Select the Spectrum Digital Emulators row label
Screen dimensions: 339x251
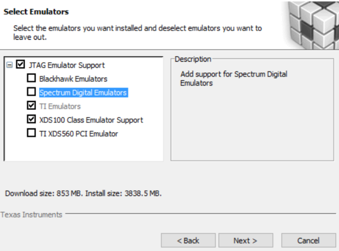83,92
